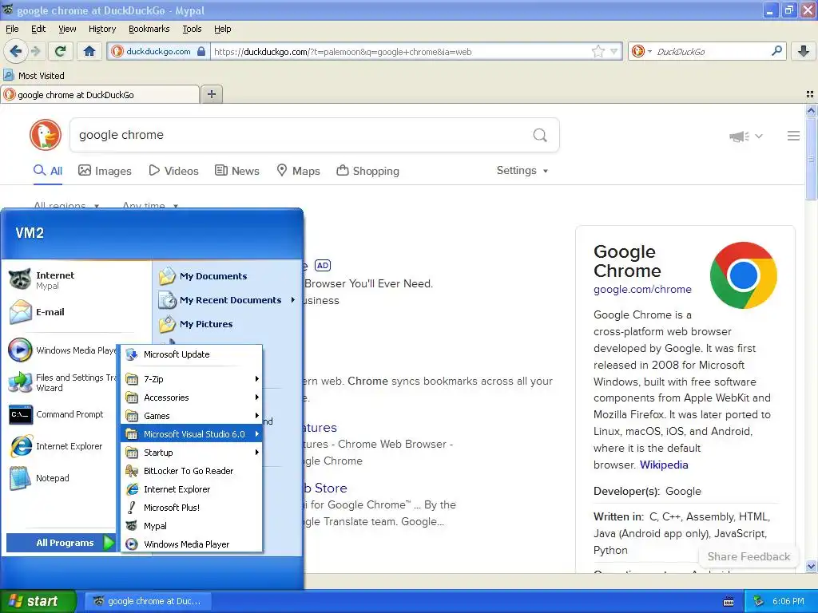The height and width of the screenshot is (613, 818).
Task: Switch to the News results tab
Action: coord(237,171)
